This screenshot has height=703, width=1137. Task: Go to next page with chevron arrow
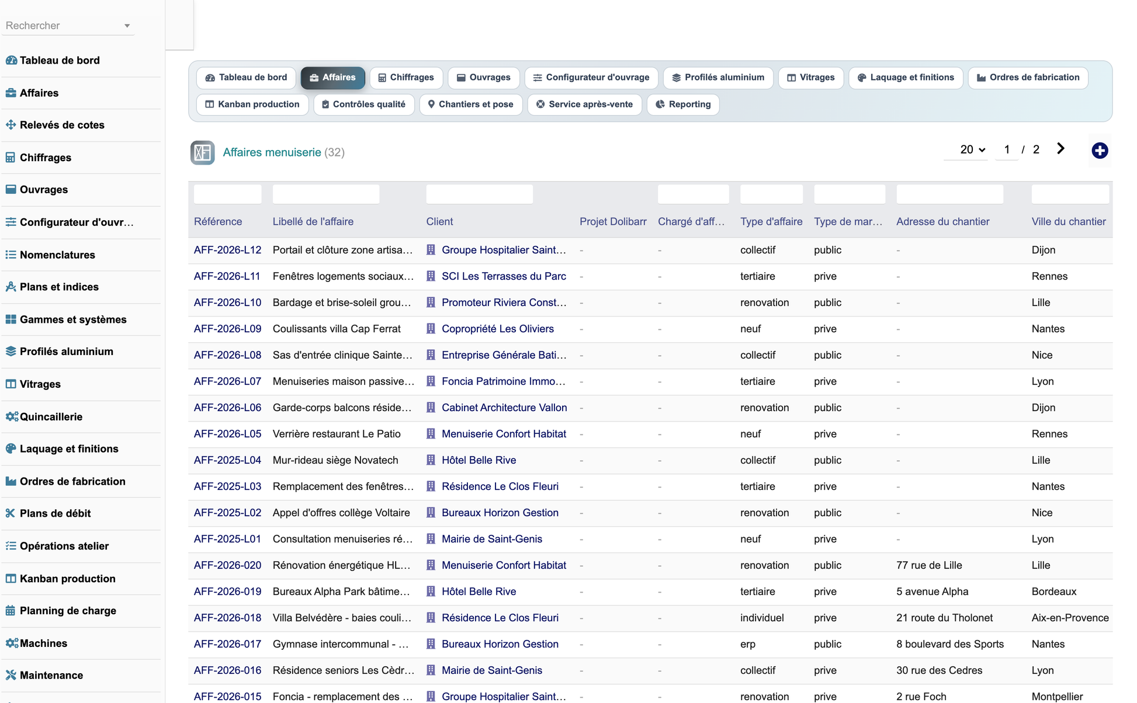pos(1061,149)
